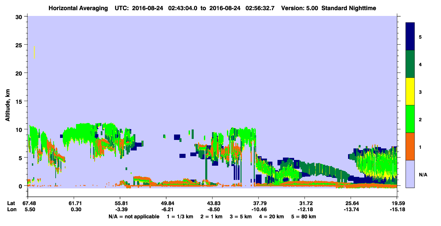Click legend text '3 = 5 km'
The height and width of the screenshot is (226, 441).
241,217
